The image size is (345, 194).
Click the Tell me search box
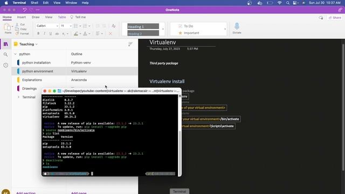coord(78,17)
